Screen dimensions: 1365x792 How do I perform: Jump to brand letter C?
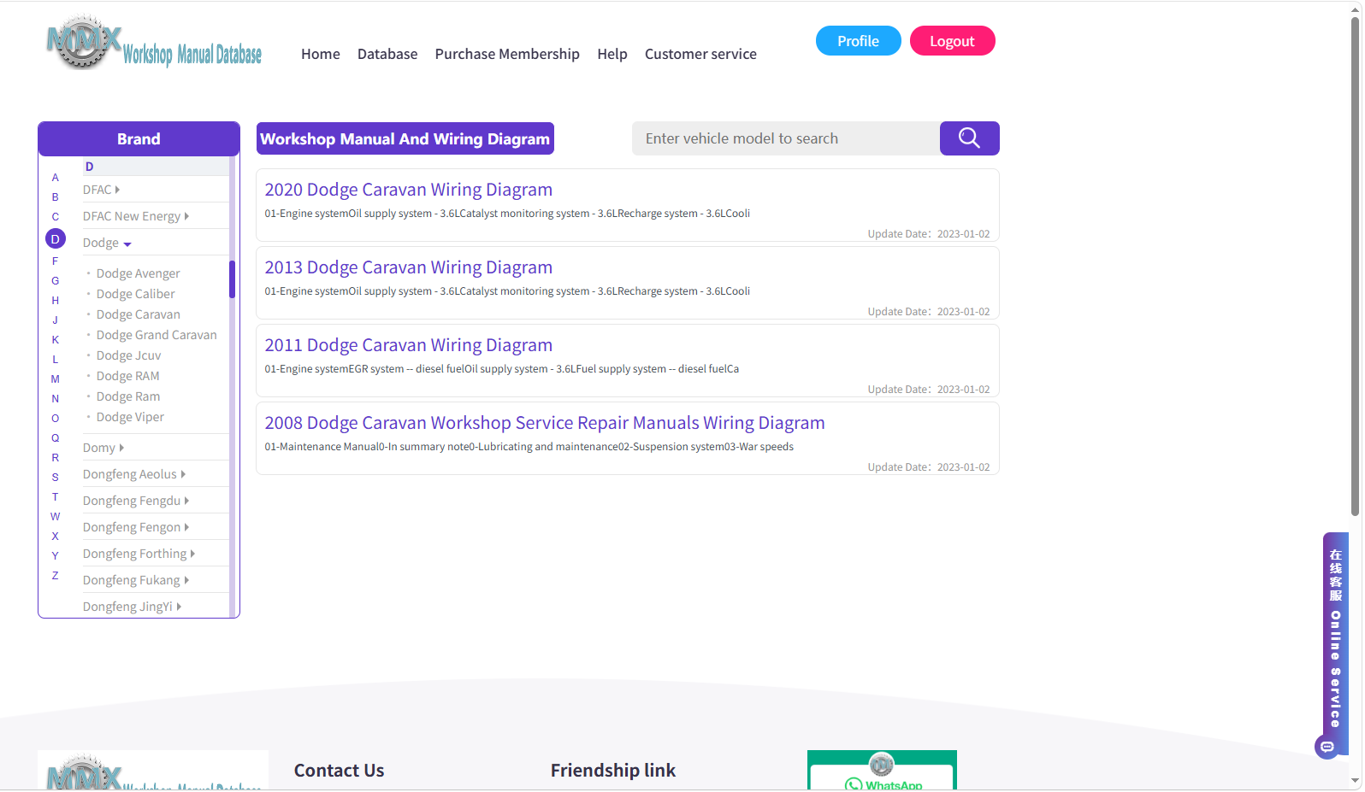[56, 217]
